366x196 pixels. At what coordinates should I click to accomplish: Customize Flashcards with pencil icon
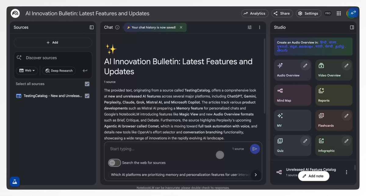point(346,116)
